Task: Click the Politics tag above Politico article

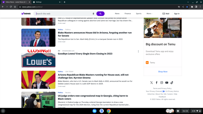Action: tap(60, 30)
